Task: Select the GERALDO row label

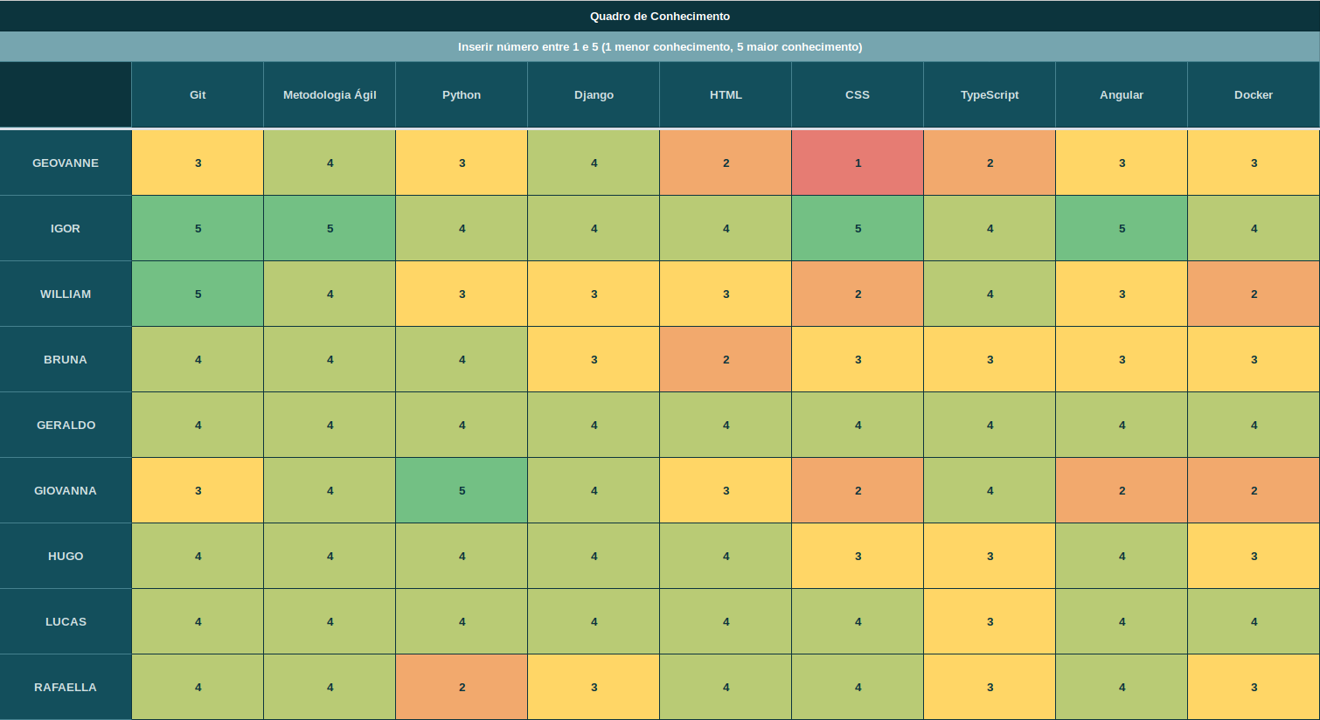Action: pyautogui.click(x=66, y=425)
